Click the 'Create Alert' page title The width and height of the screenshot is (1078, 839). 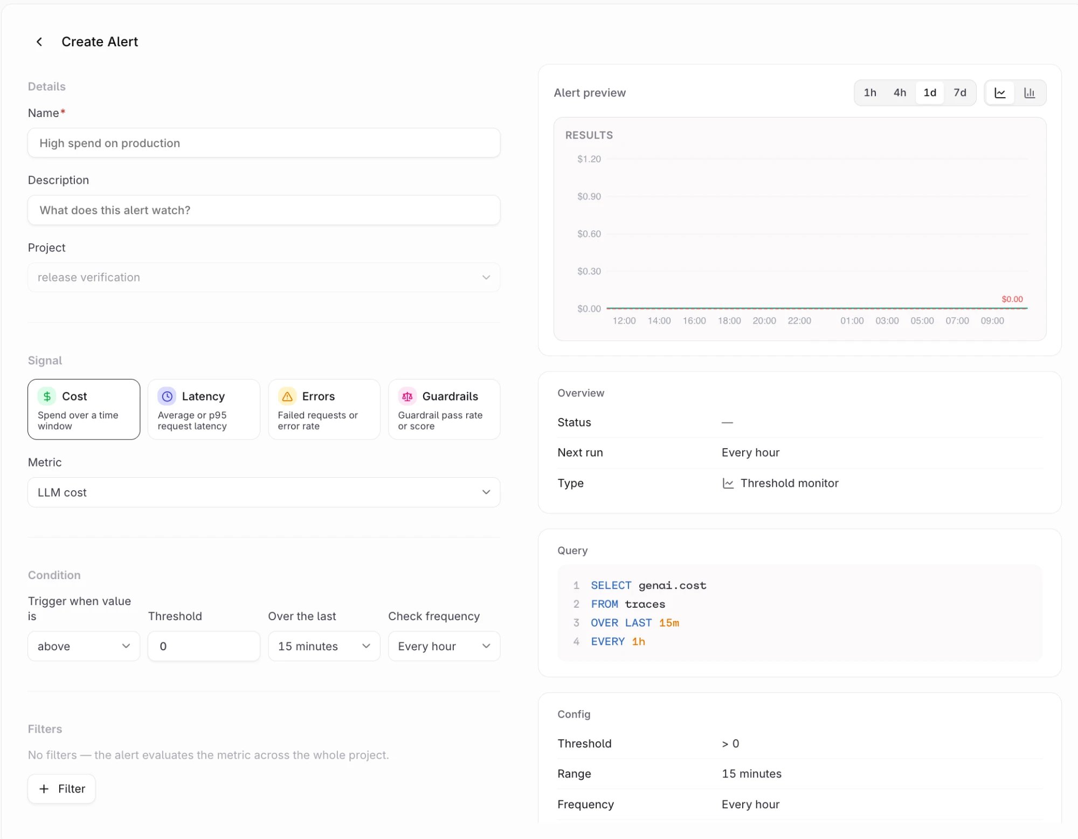(100, 42)
